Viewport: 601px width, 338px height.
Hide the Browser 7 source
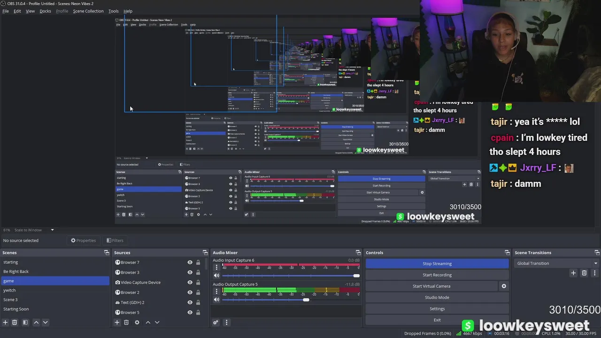[x=190, y=262]
